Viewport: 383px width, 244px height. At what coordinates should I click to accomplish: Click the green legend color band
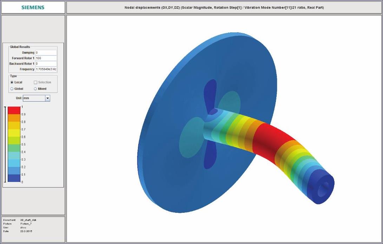[14, 148]
